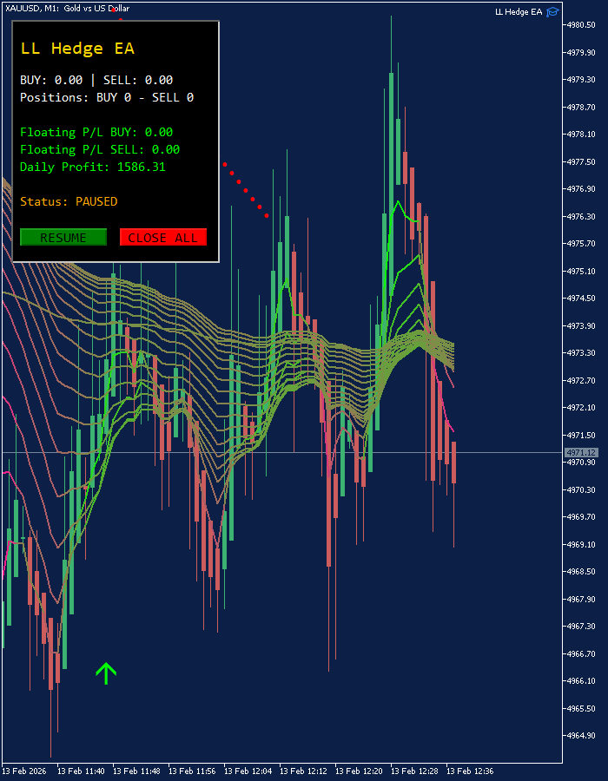Click the 4976.30 price scale label

click(x=581, y=216)
